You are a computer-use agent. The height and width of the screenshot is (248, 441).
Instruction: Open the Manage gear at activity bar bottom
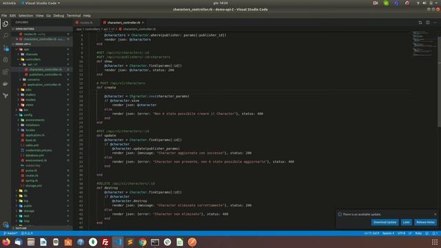[x=6, y=225]
